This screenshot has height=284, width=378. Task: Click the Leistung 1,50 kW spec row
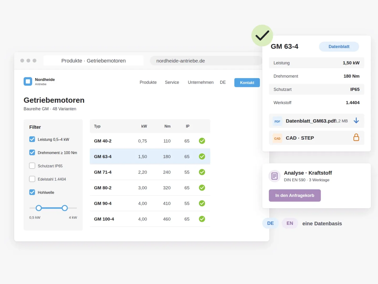[317, 63]
